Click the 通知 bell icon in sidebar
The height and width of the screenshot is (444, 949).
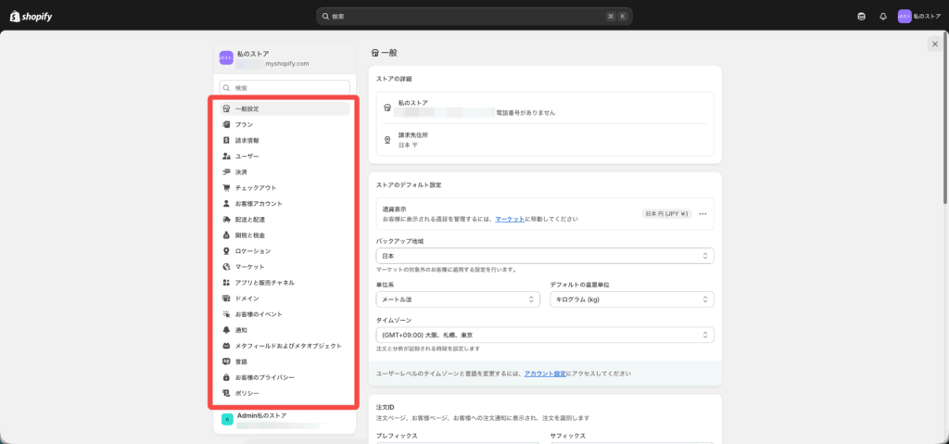click(226, 330)
